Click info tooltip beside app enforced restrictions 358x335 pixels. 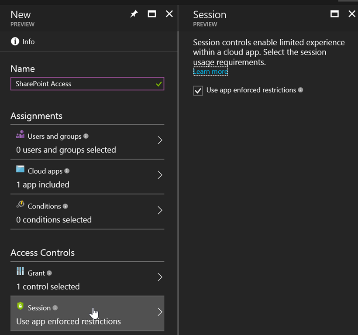300,90
